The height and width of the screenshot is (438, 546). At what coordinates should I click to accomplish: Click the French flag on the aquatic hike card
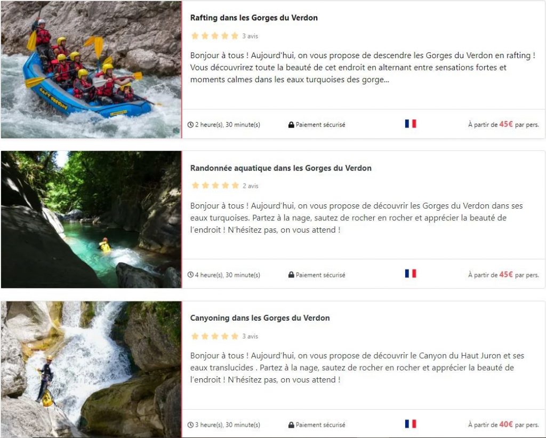(411, 273)
